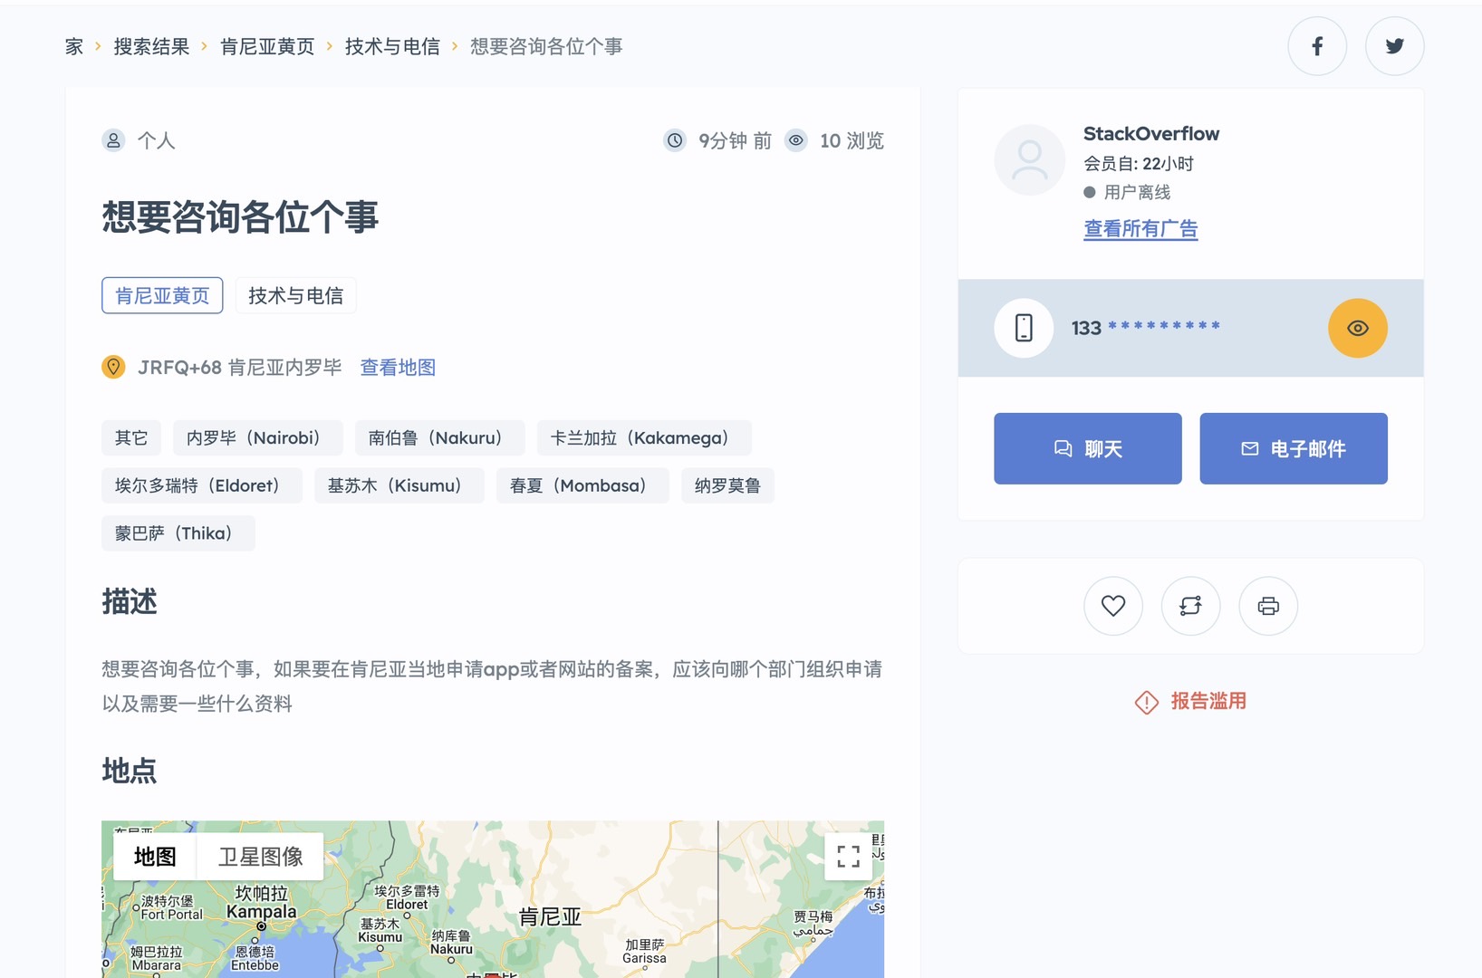
Task: Click the person icon beside 个人
Action: (113, 140)
